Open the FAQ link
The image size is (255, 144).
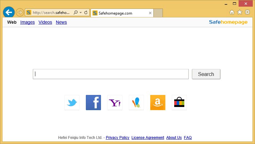(x=188, y=138)
